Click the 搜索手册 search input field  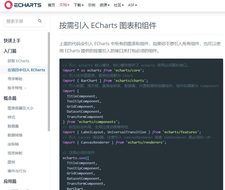click(x=21, y=21)
